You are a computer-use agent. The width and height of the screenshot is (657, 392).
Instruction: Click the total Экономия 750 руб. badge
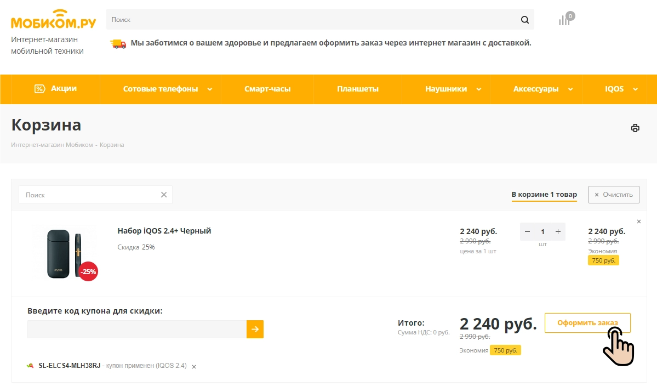point(505,350)
